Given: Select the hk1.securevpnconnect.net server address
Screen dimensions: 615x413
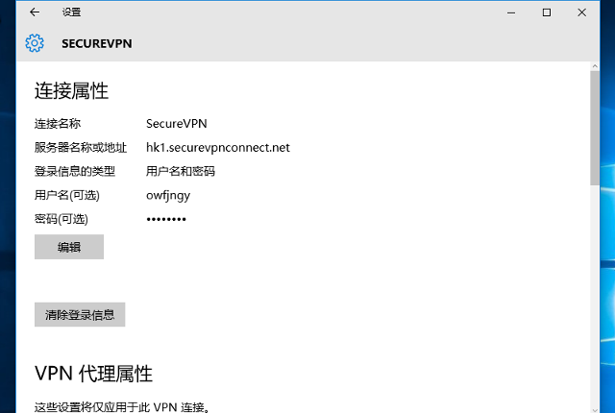Looking at the screenshot, I should point(218,148).
